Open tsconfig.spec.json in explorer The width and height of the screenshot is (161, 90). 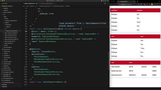8,82
